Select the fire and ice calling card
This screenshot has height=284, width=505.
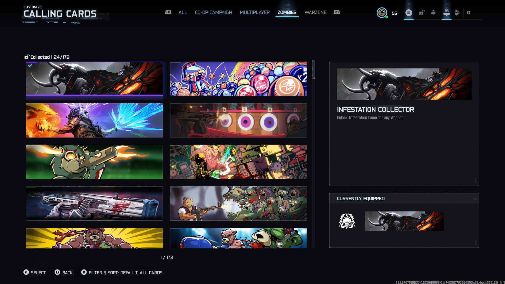94,120
